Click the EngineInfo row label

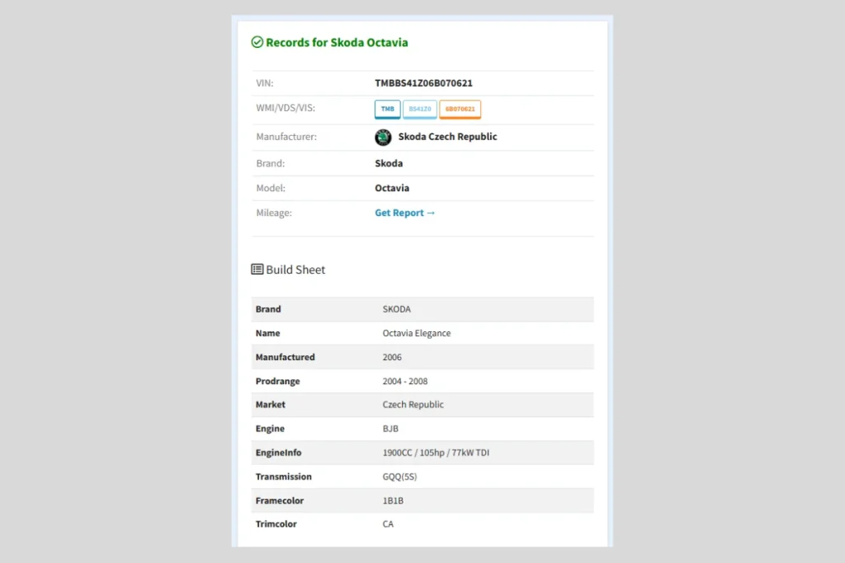tap(279, 453)
